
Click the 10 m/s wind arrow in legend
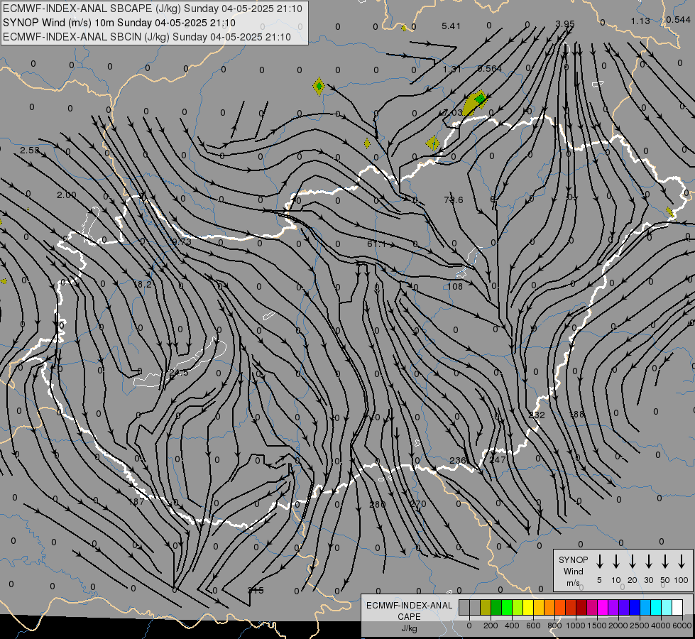pyautogui.click(x=616, y=562)
